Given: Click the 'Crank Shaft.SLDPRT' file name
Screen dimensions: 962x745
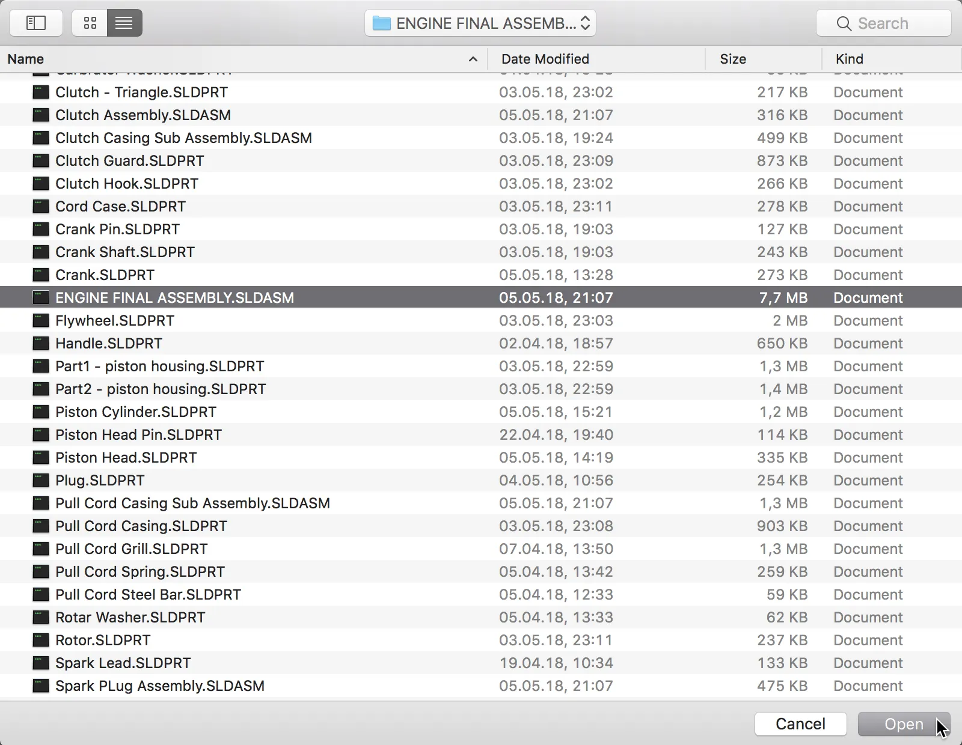Looking at the screenshot, I should click(125, 252).
